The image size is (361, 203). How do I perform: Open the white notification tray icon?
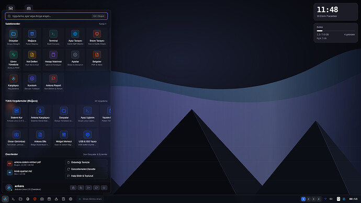coord(339,199)
